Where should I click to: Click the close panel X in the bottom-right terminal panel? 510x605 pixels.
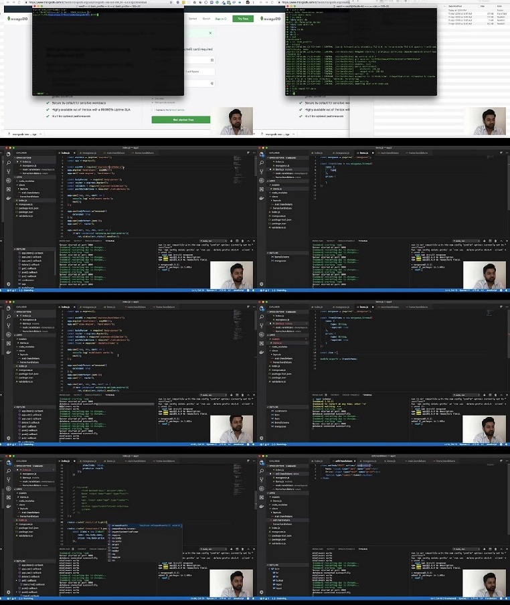pyautogui.click(x=507, y=549)
